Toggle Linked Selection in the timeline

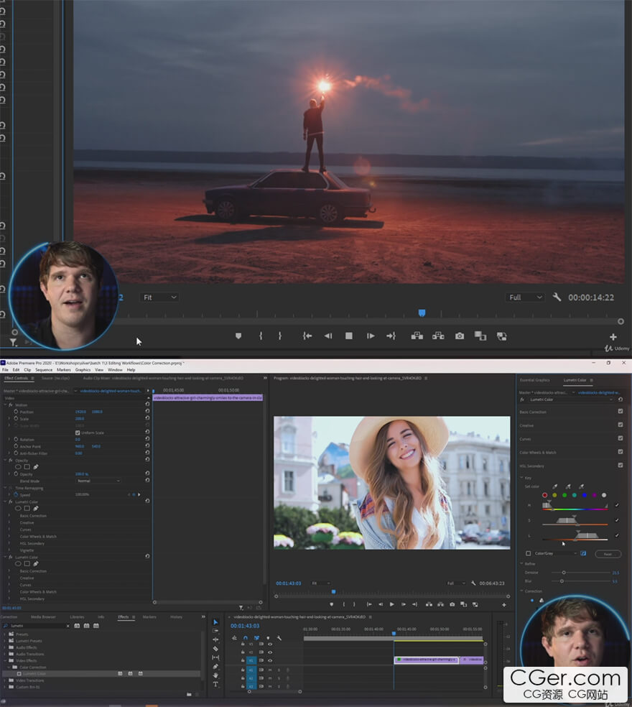tap(256, 638)
